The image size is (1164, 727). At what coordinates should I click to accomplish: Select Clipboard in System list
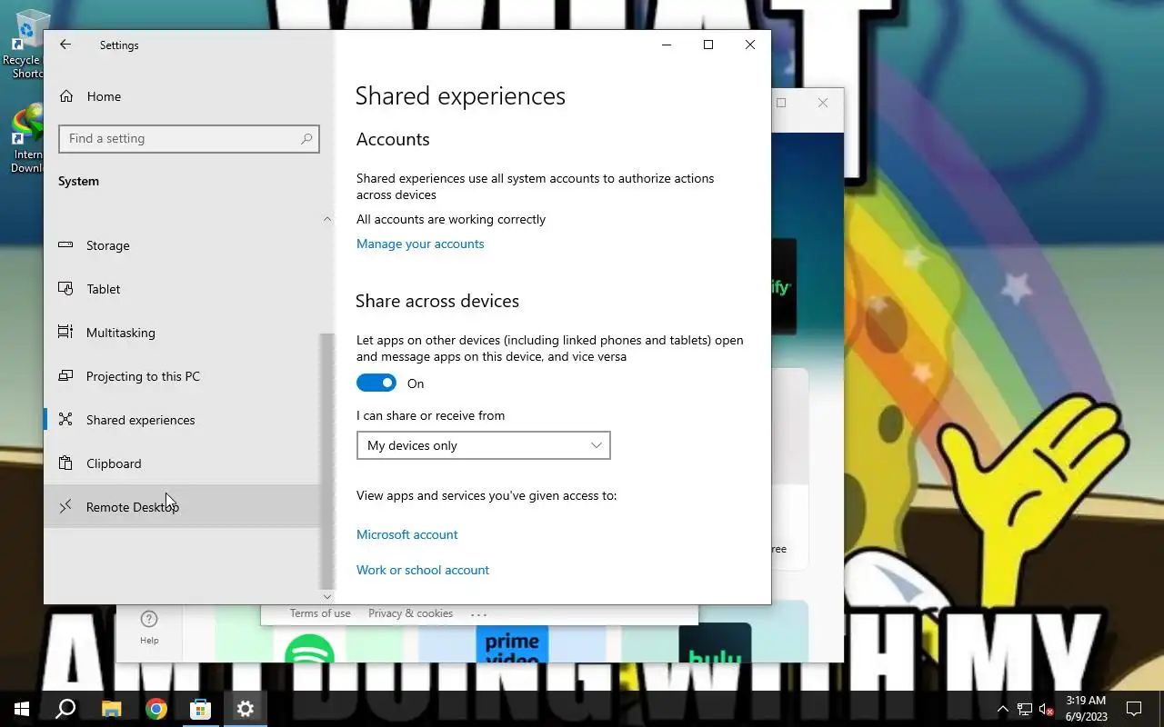pyautogui.click(x=182, y=463)
